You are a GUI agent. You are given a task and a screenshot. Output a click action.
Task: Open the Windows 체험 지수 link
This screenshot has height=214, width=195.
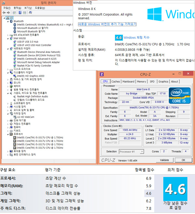click(136, 38)
